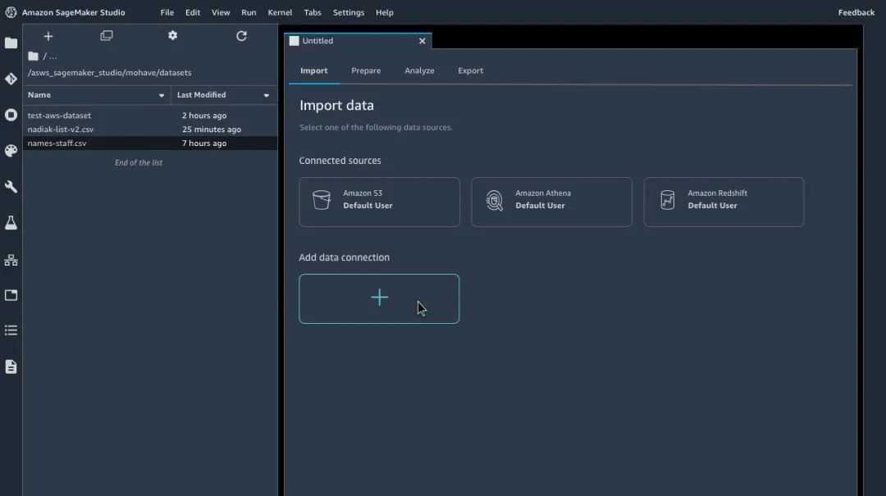Open the tabs panel sidebar icon

click(11, 295)
